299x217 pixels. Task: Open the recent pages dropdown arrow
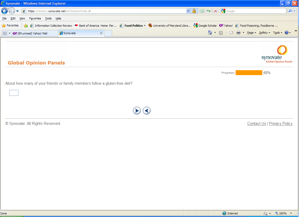pyautogui.click(x=17, y=11)
